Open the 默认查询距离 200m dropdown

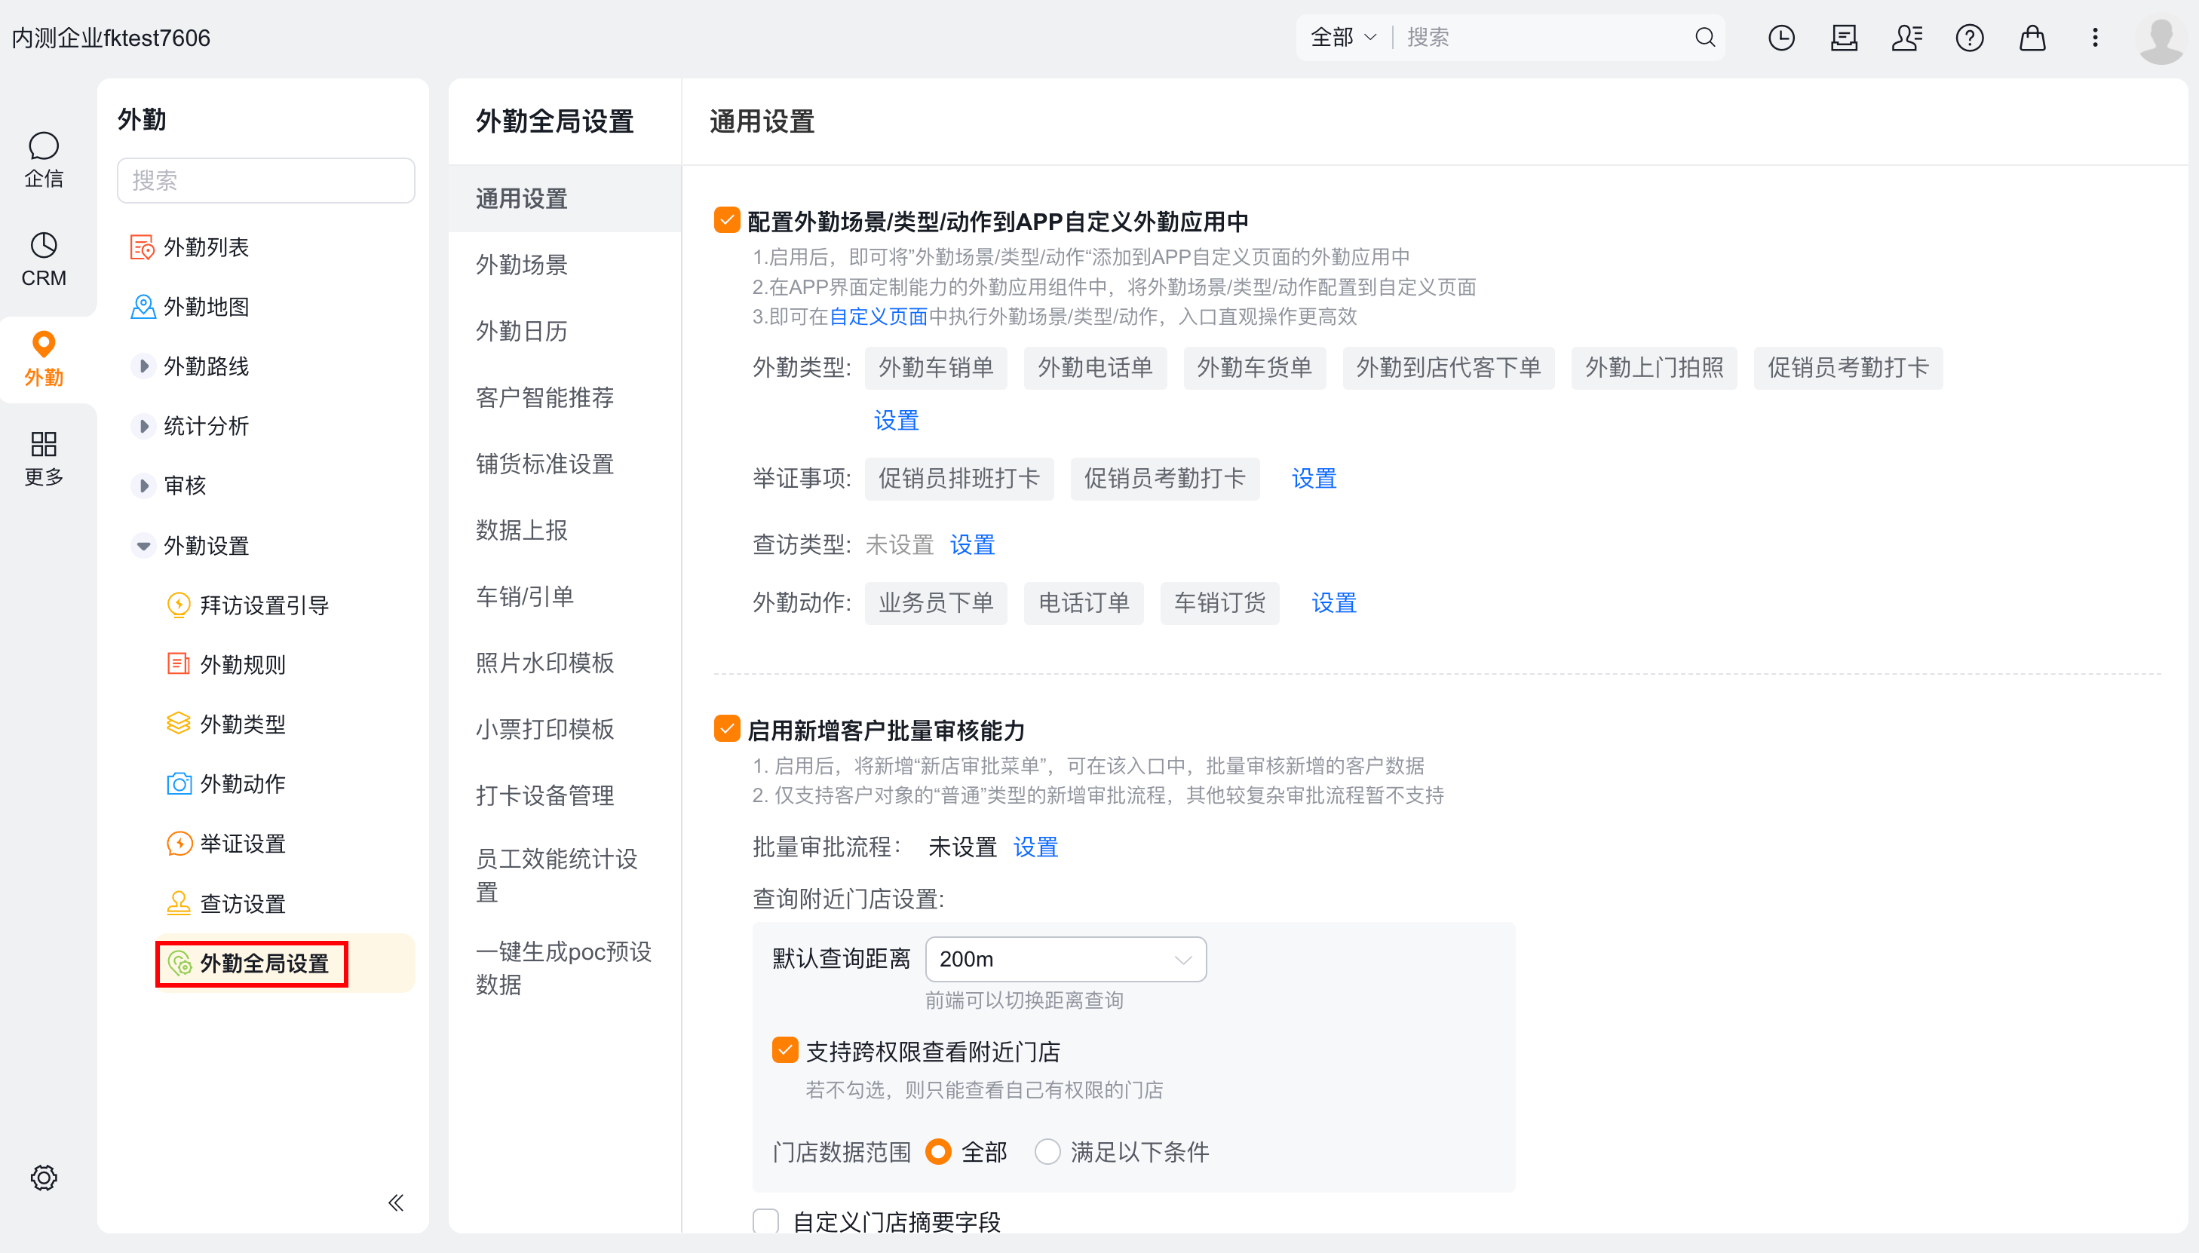1065,959
